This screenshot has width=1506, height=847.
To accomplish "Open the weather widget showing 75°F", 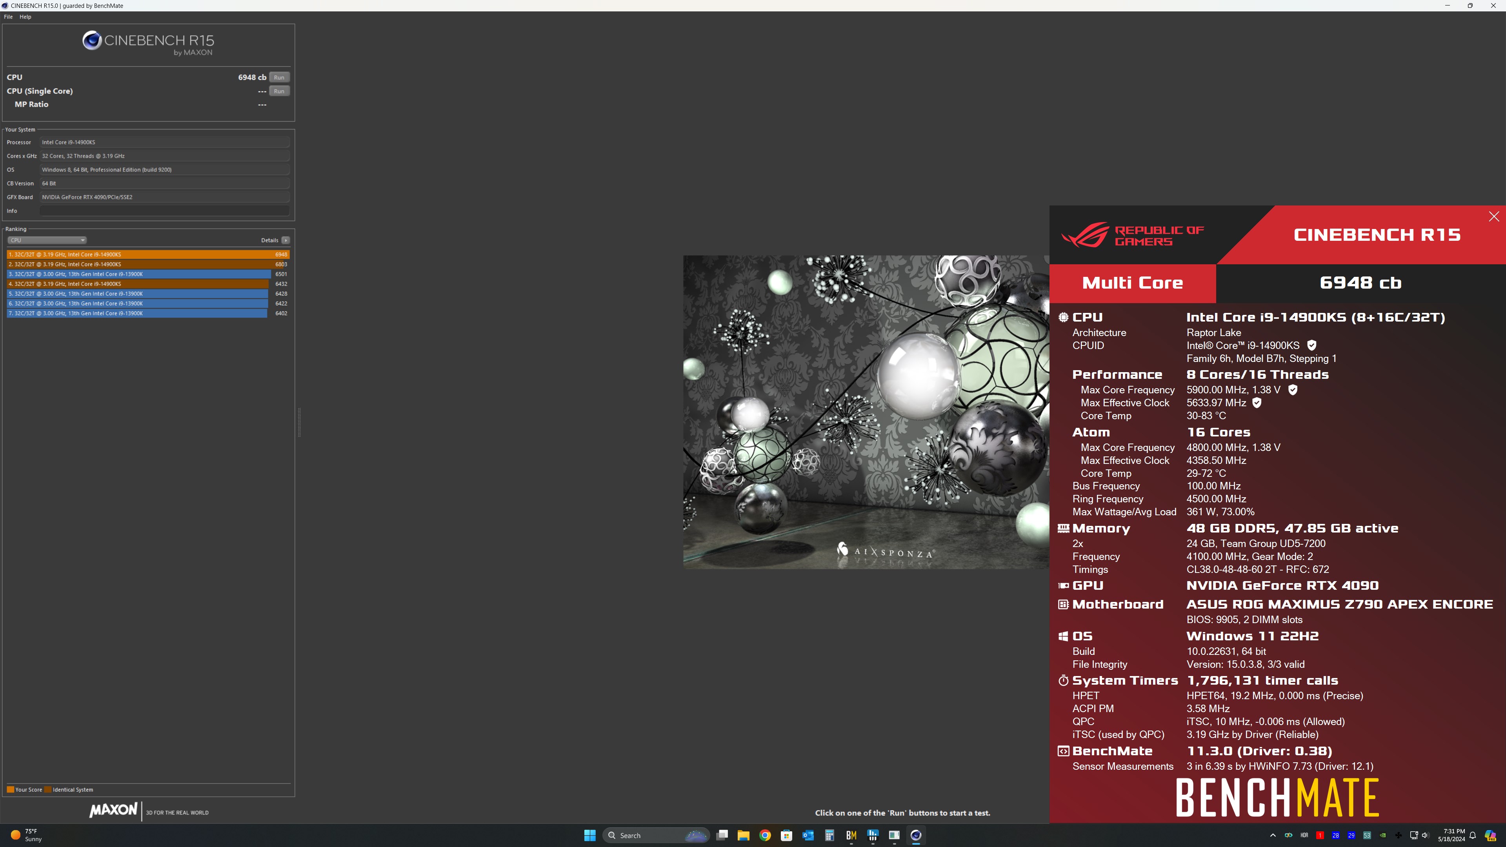I will pyautogui.click(x=26, y=835).
